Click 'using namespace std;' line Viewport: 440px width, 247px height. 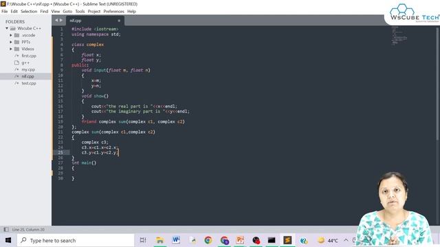tap(96, 34)
